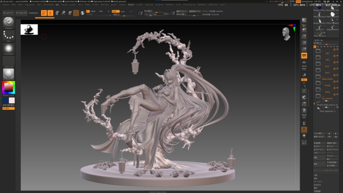Select the Draw mode icon
This screenshot has width=343, height=193.
50,13
